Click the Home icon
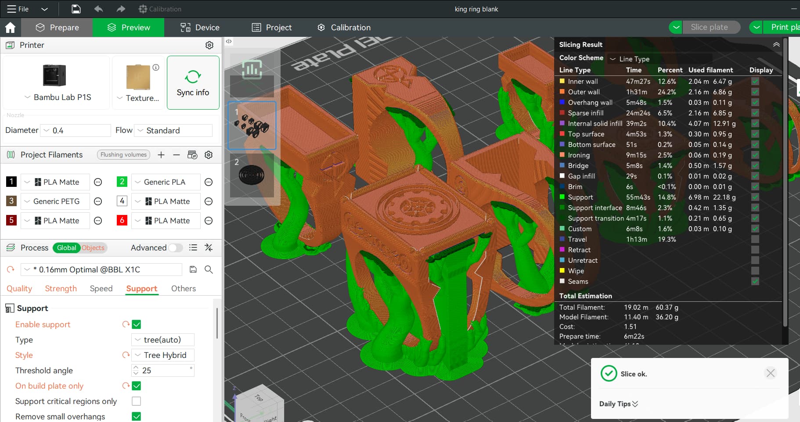Viewport: 800px width, 422px height. click(10, 28)
